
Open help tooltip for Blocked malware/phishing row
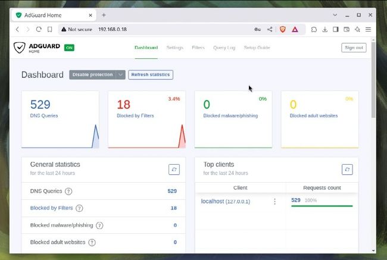(x=99, y=225)
